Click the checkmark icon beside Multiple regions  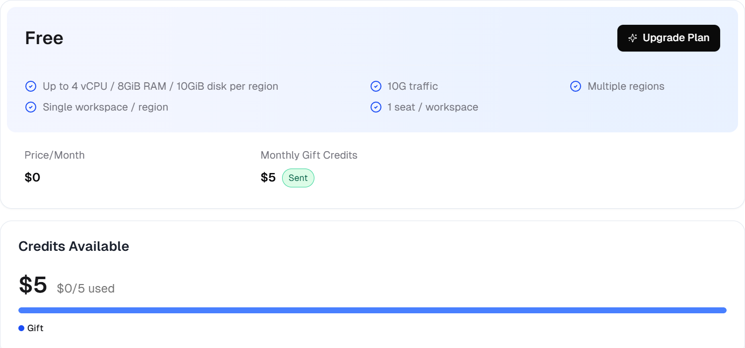576,86
